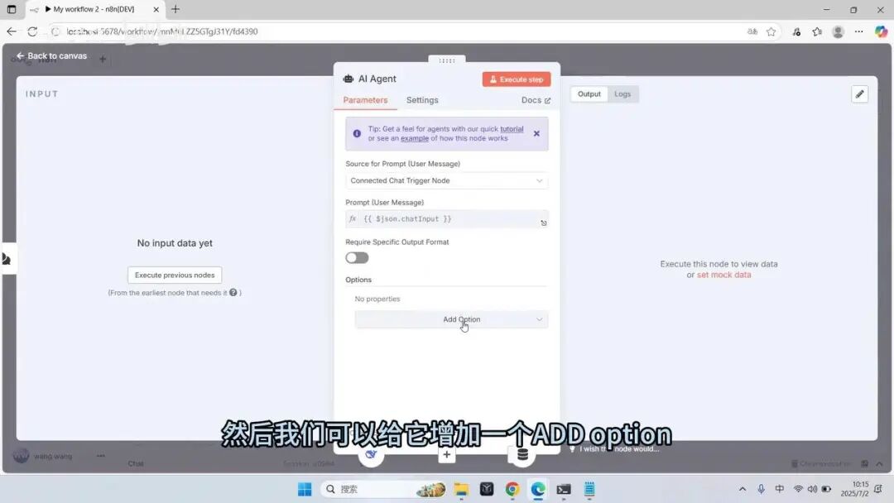894x503 pixels.
Task: Click the AI Agent robot icon
Action: click(x=348, y=79)
